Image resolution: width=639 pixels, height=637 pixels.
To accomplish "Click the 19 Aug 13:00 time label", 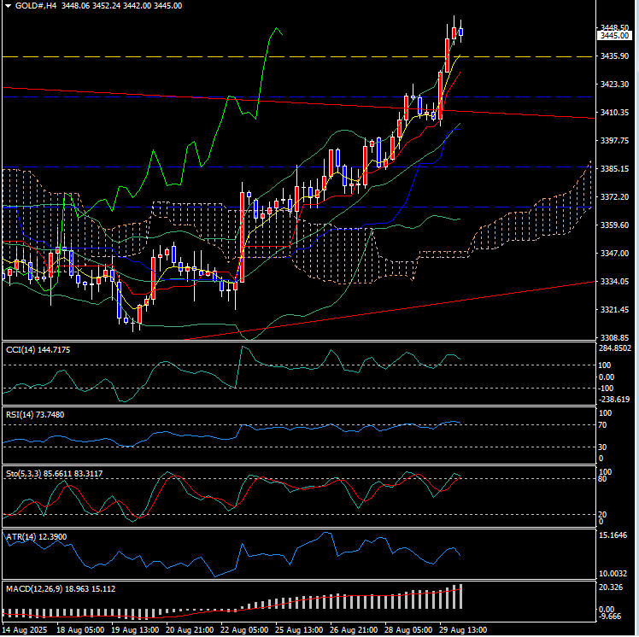I will pos(135,629).
